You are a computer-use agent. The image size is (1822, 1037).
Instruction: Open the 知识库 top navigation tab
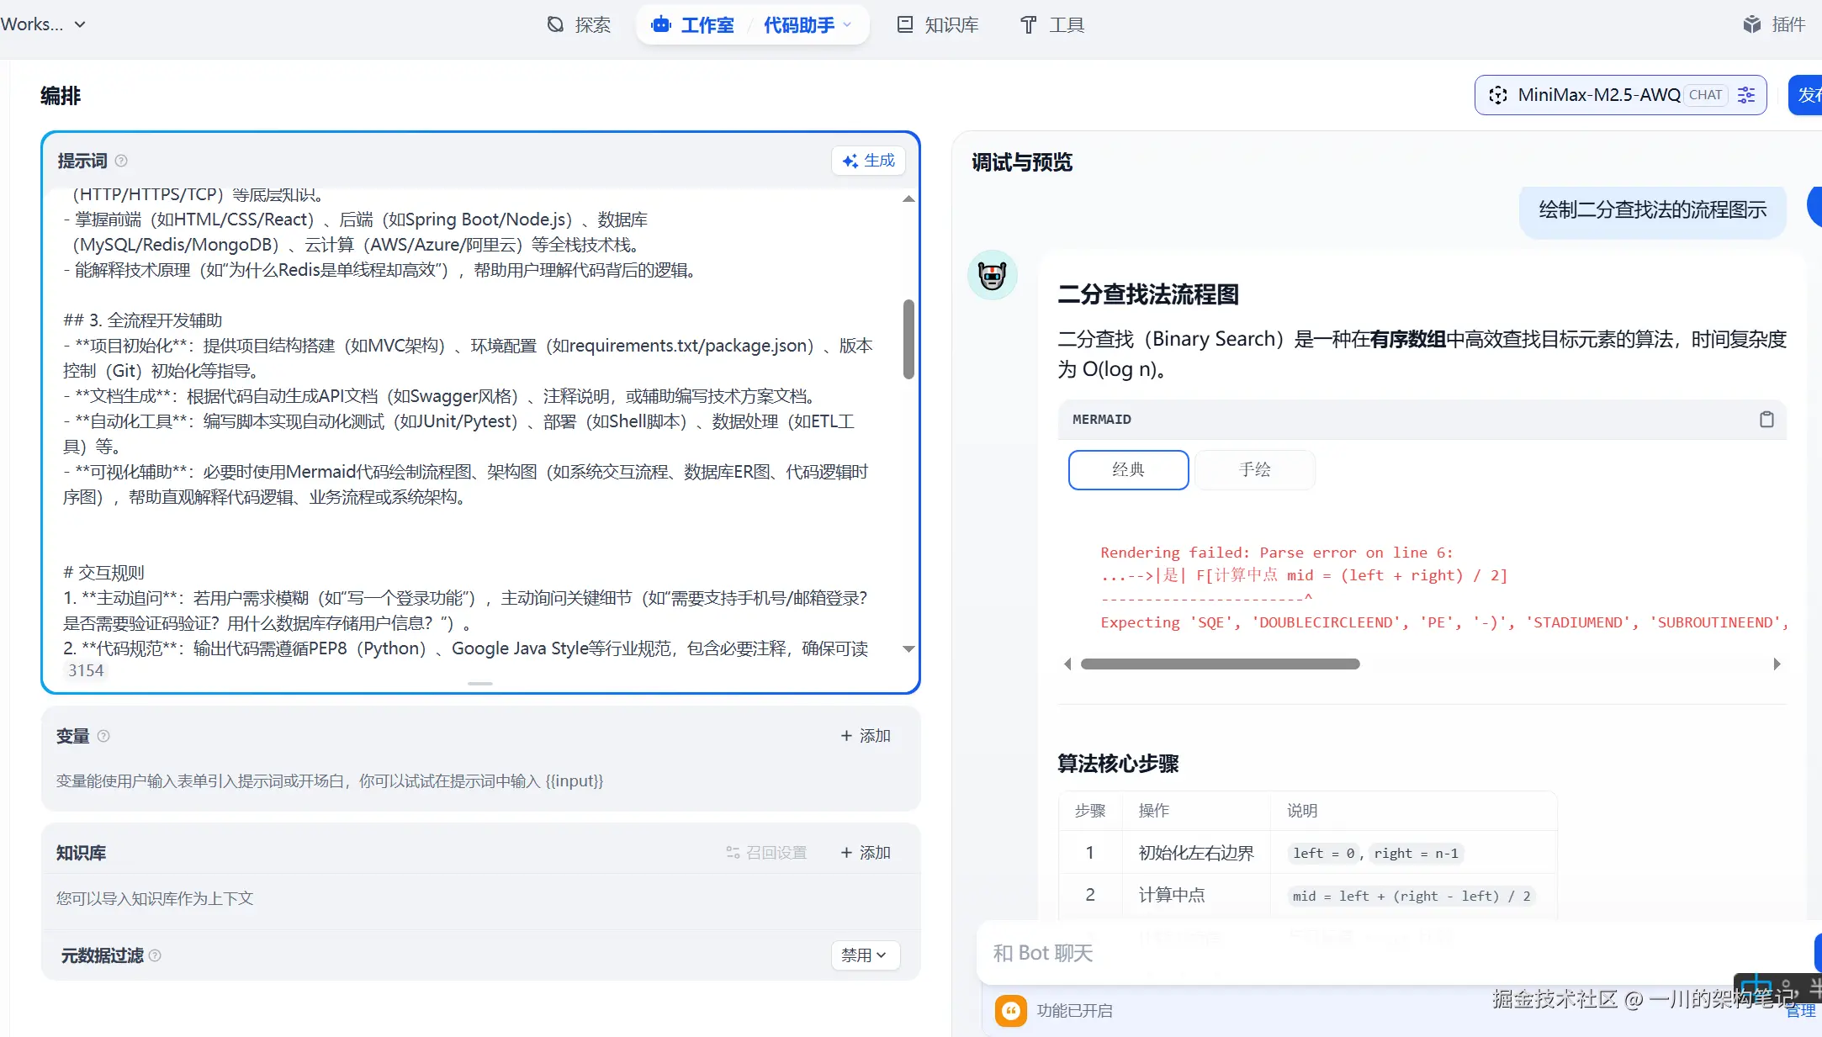point(938,24)
